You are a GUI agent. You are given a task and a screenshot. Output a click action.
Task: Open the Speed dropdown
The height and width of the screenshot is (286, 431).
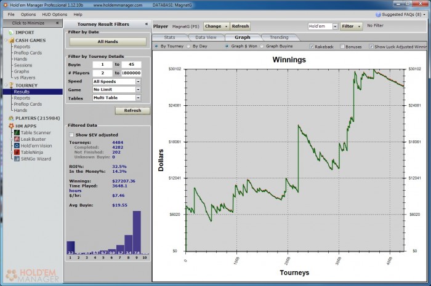[x=139, y=82]
